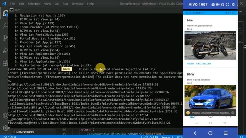Open the errors and warnings status indicator
The image size is (246, 138).
coord(10,137)
